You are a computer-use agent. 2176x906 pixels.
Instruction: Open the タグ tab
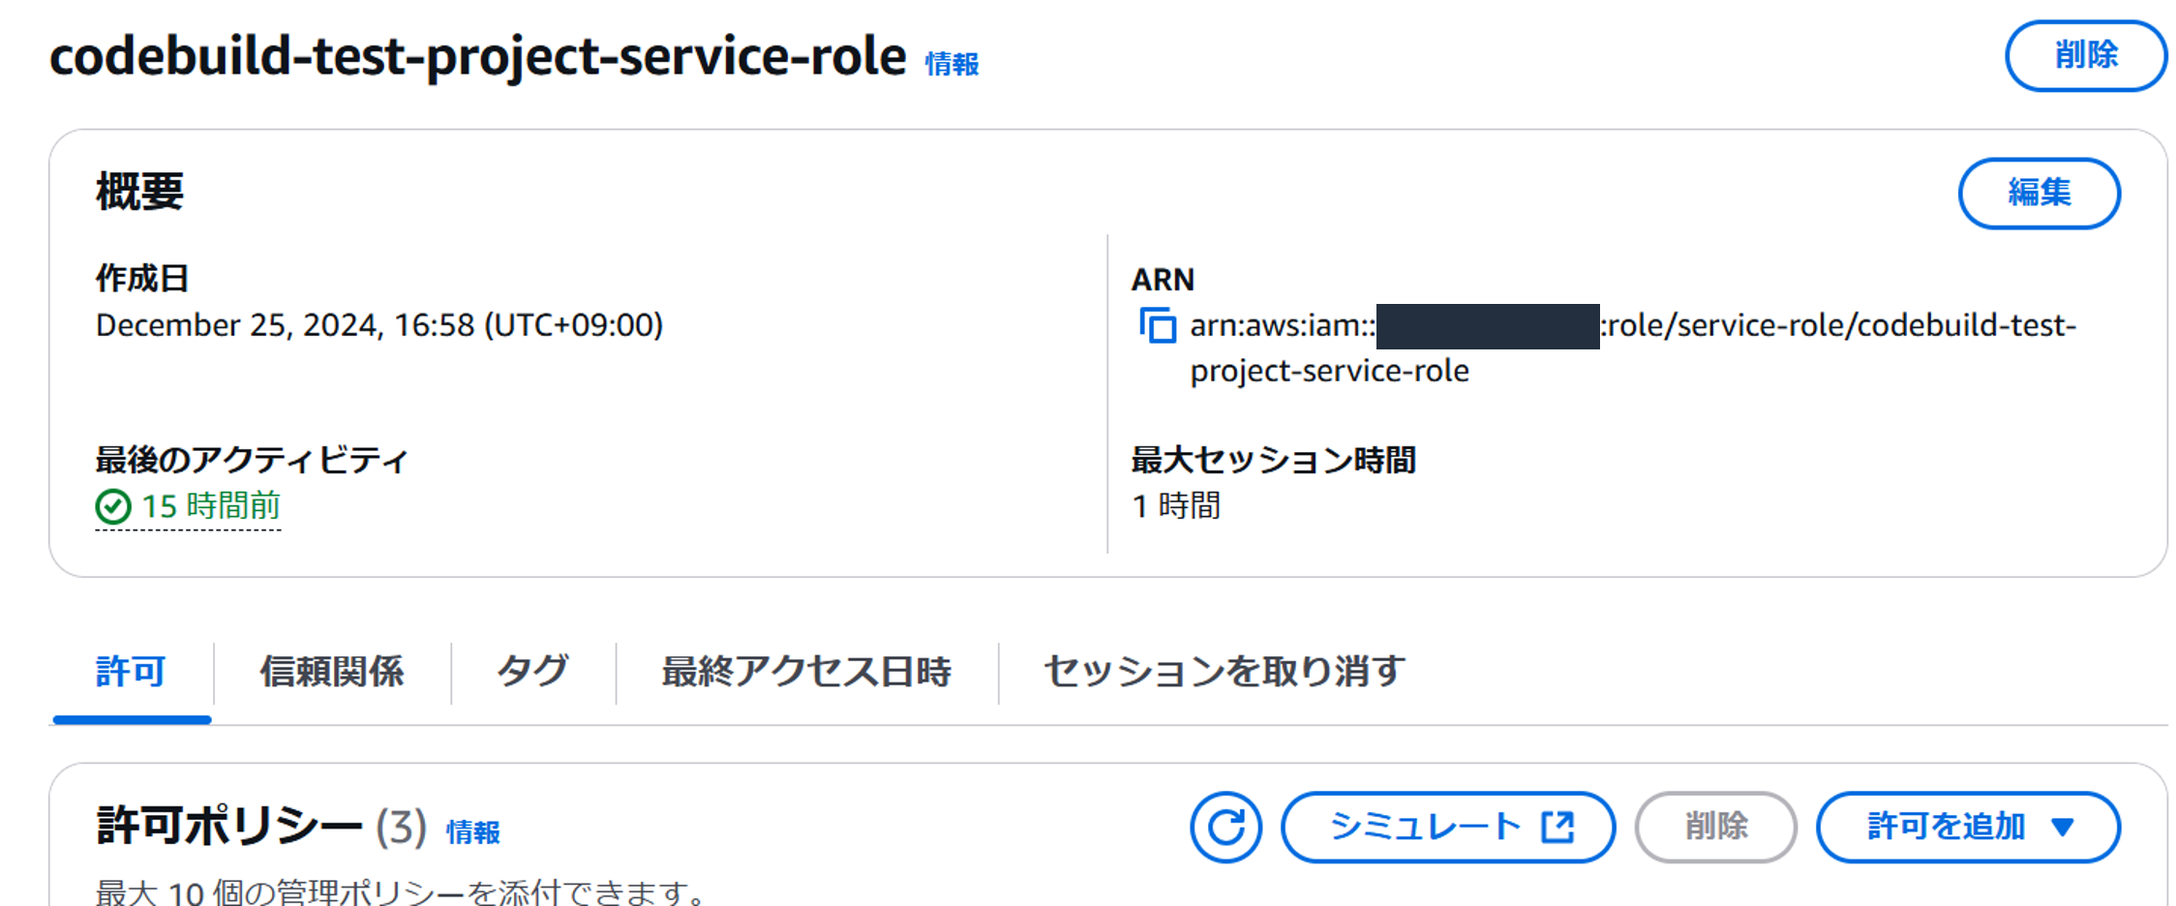(531, 670)
